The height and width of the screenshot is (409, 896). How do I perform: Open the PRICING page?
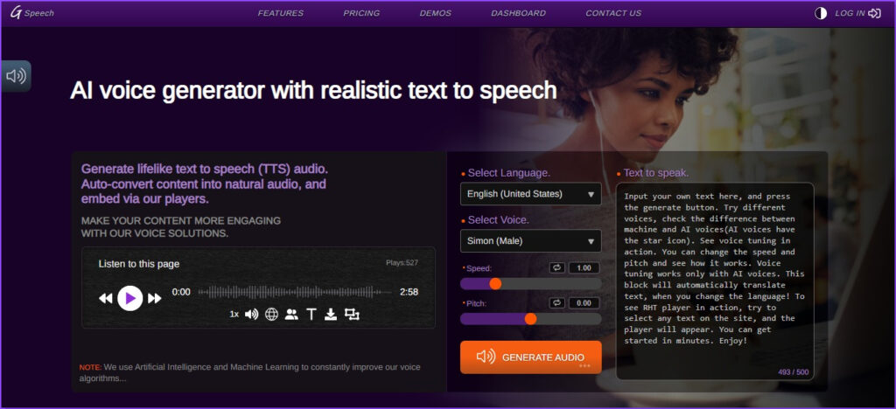coord(361,13)
